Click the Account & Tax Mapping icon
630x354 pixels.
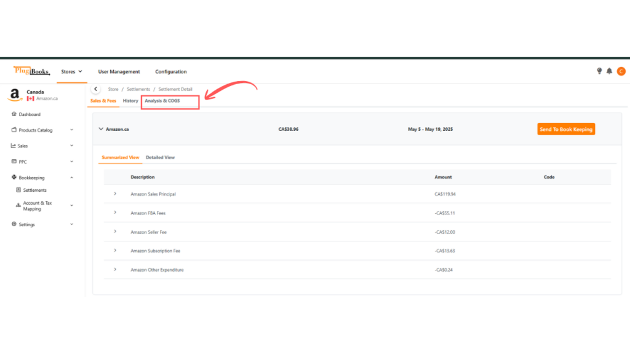(18, 205)
